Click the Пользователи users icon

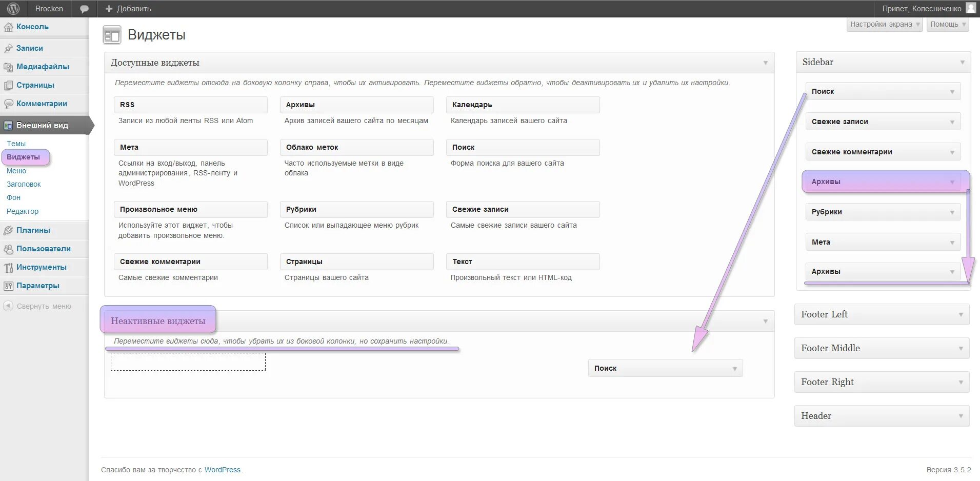[x=8, y=249]
